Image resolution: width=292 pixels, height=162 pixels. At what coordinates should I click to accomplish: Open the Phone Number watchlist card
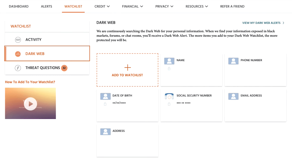pyautogui.click(x=256, y=70)
